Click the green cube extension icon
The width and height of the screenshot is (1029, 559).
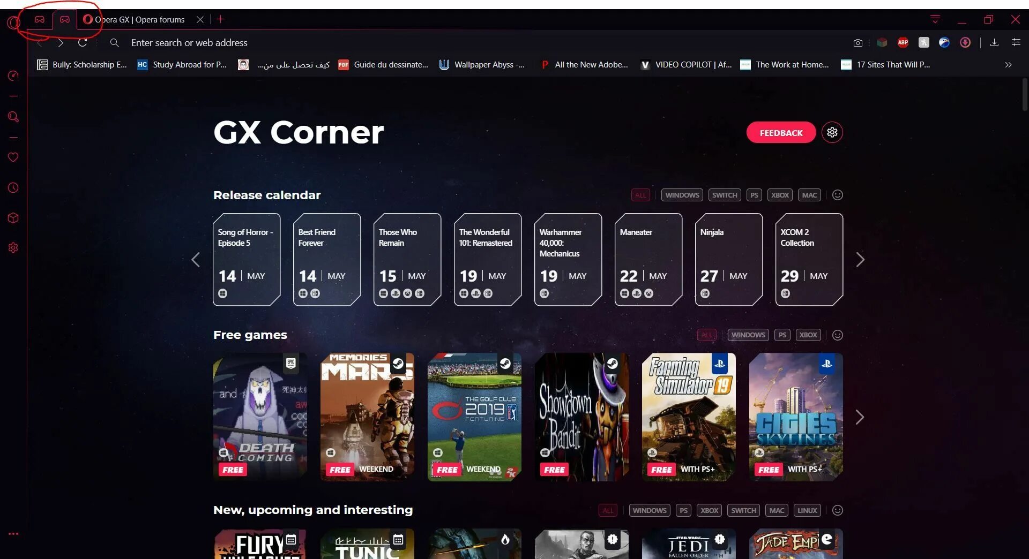pos(882,42)
